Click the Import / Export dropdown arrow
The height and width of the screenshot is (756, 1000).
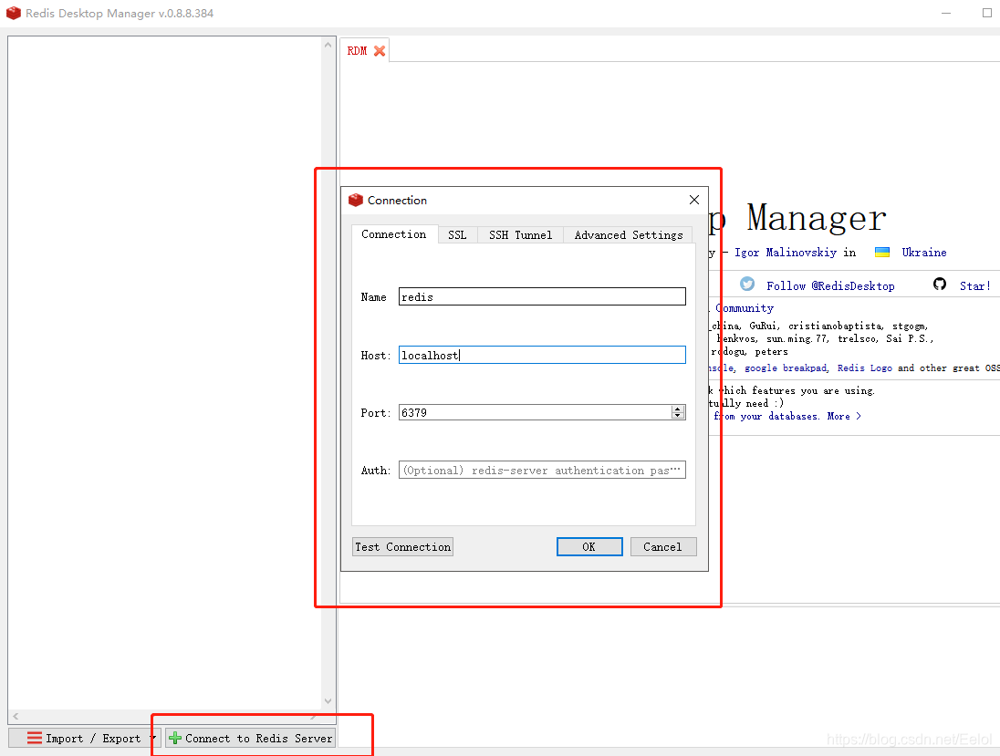(152, 738)
